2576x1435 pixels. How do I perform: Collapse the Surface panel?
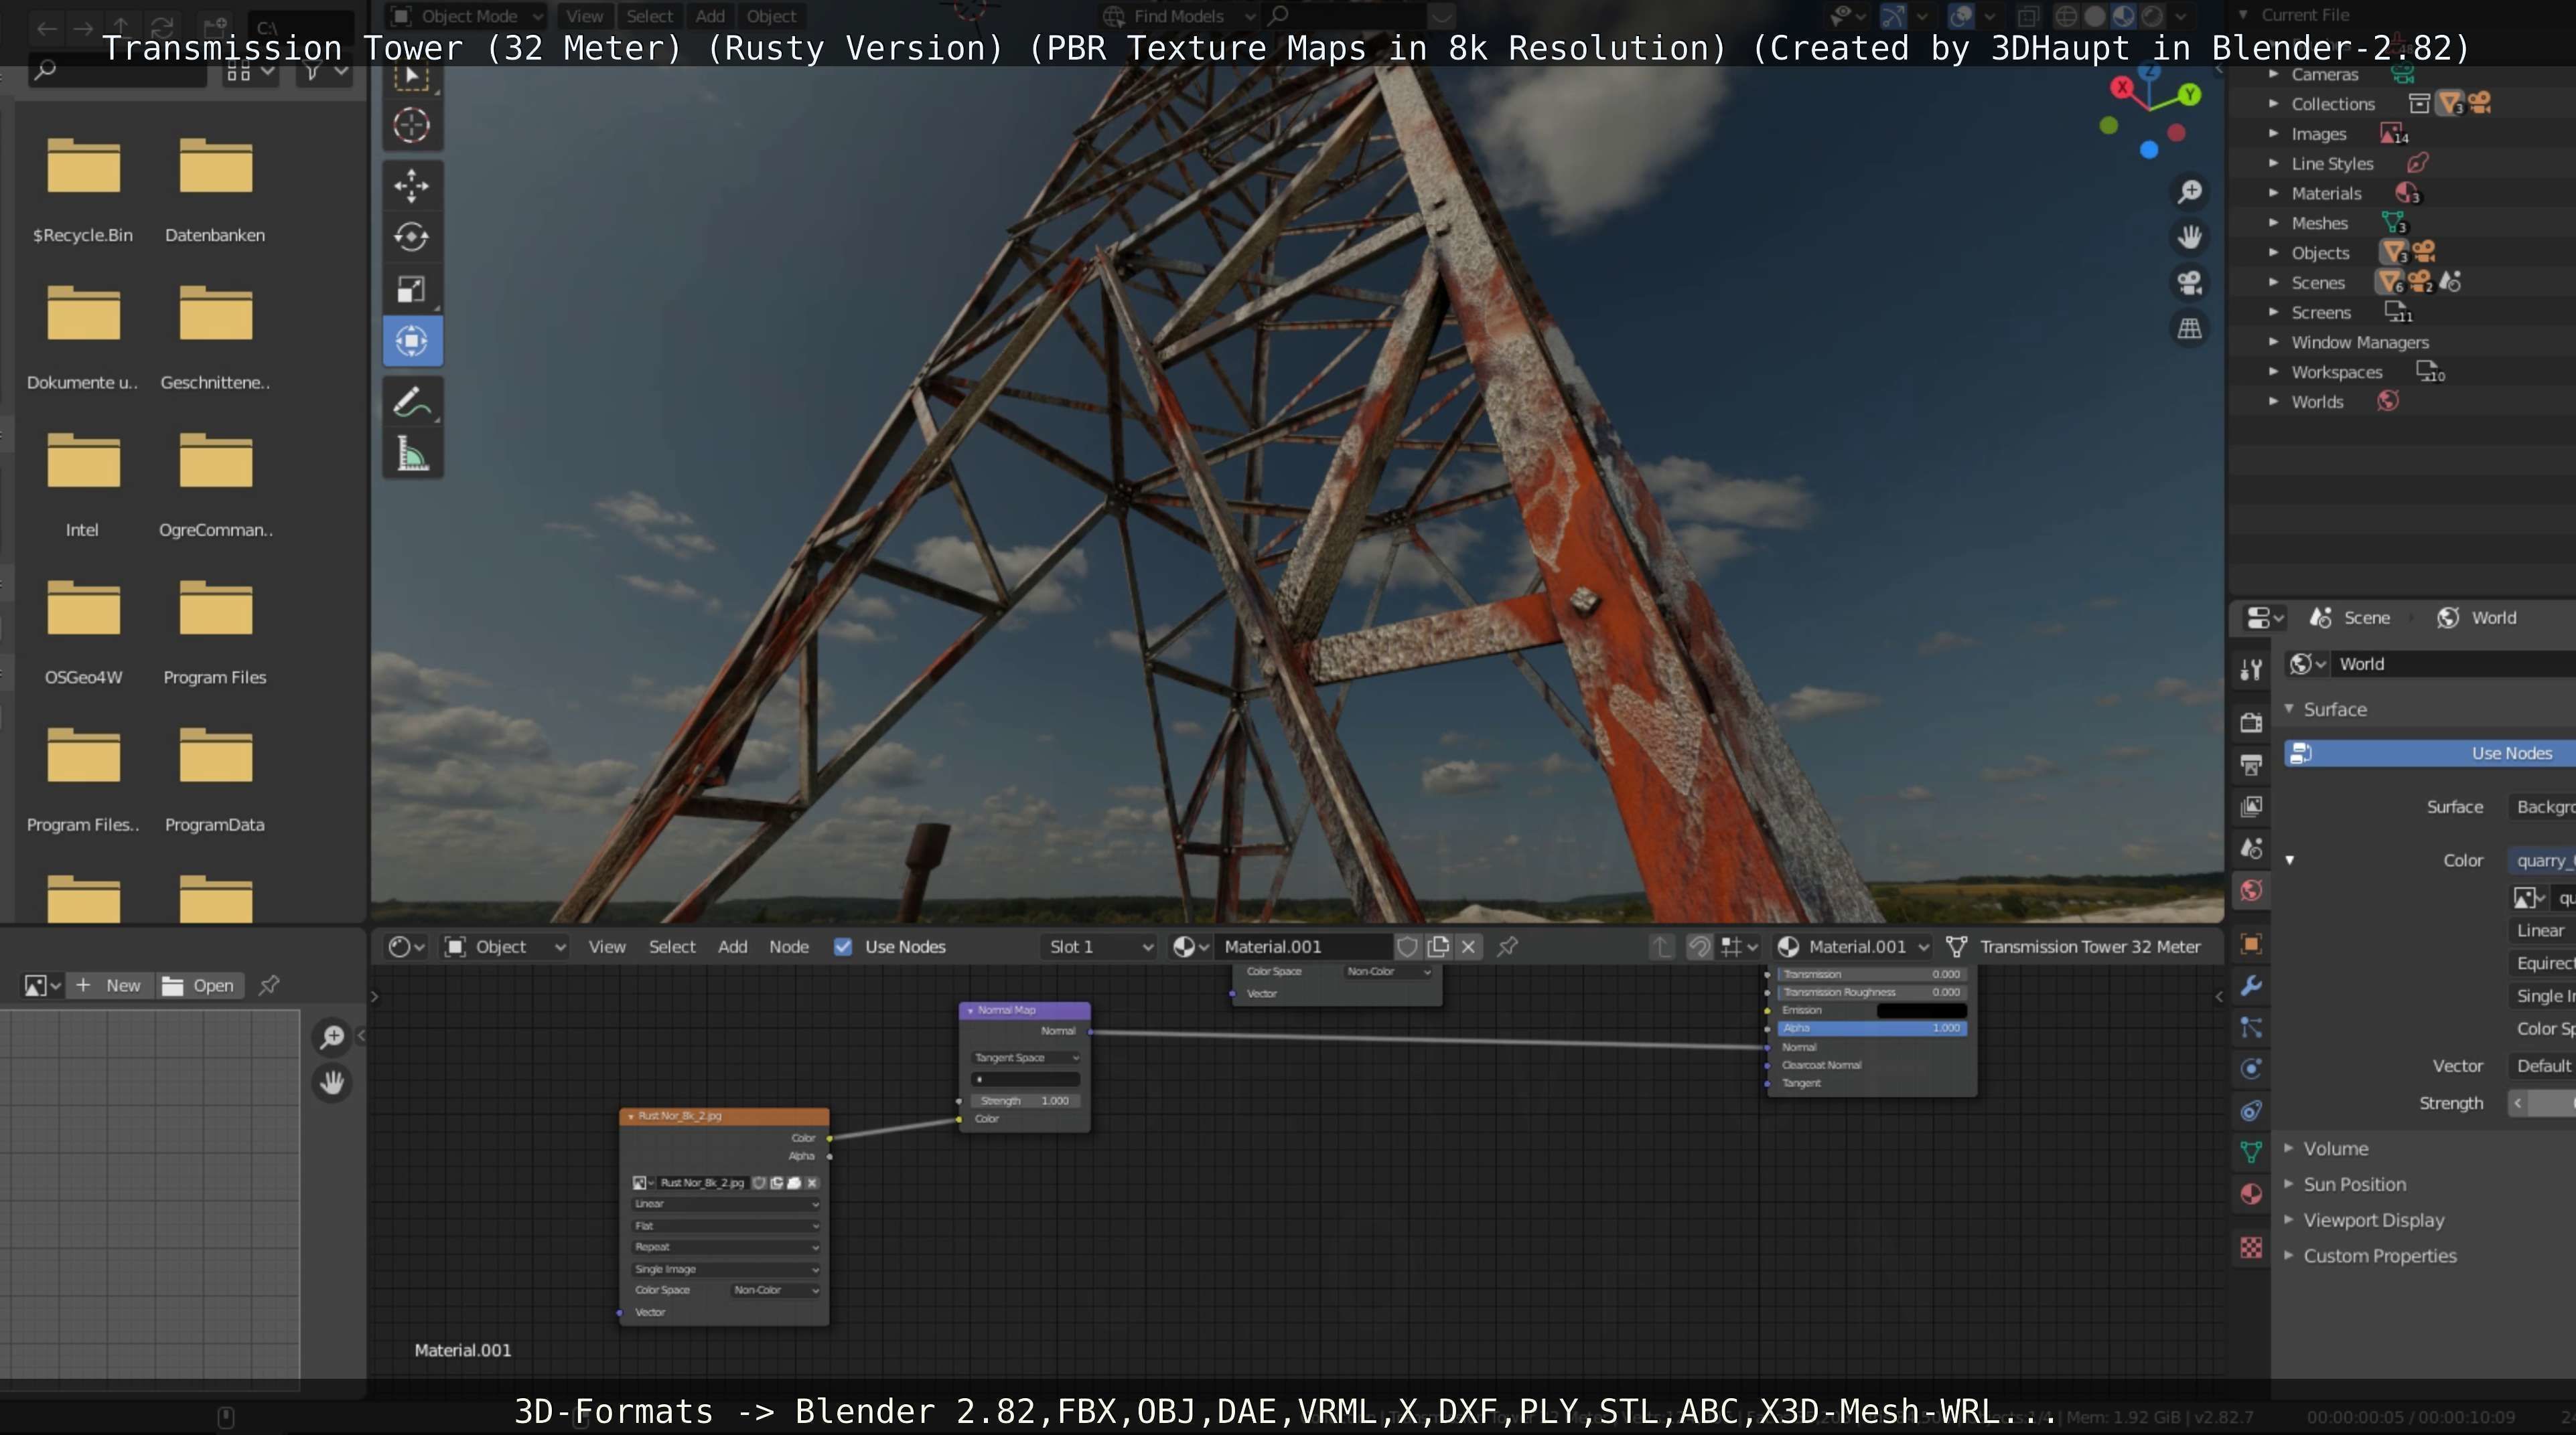coord(2335,709)
